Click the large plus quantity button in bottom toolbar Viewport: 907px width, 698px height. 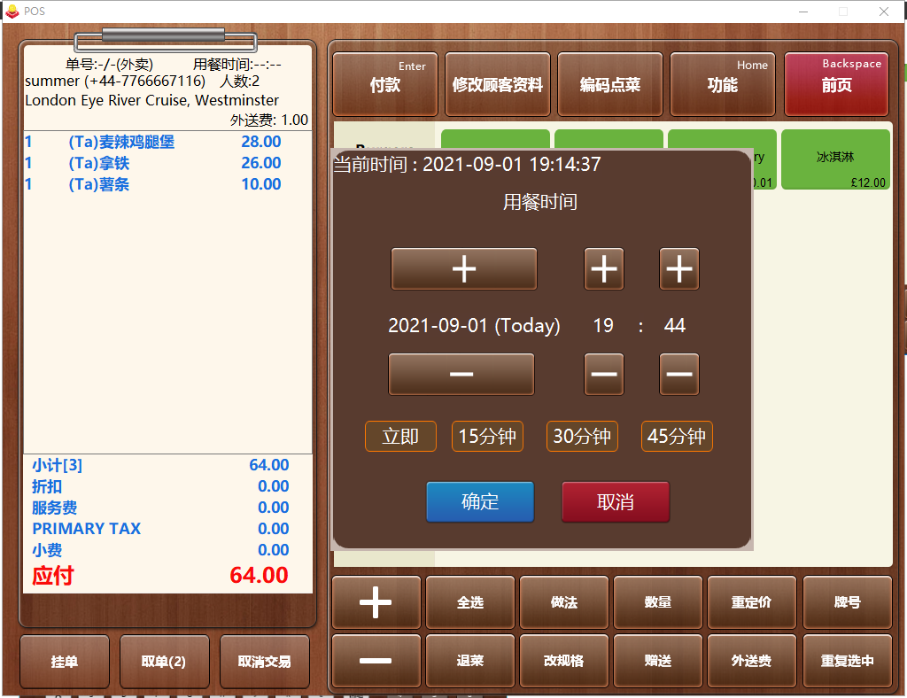coord(376,602)
